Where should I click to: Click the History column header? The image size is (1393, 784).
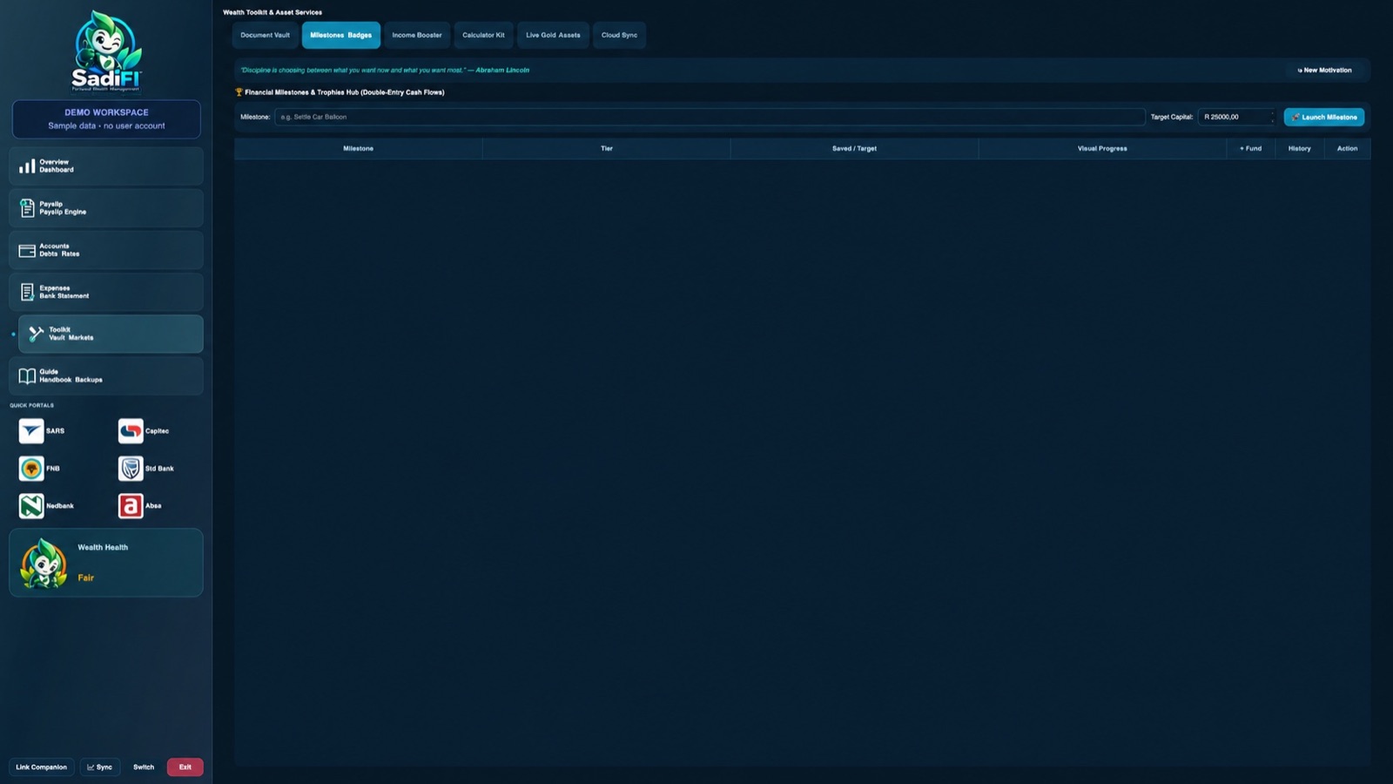pos(1300,148)
